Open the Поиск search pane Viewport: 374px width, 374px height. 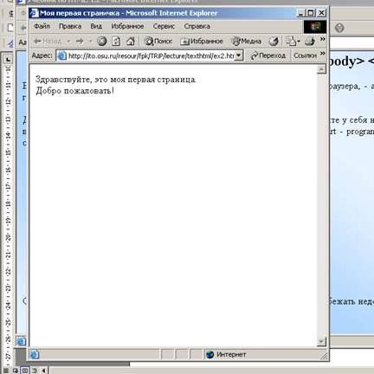(x=158, y=42)
